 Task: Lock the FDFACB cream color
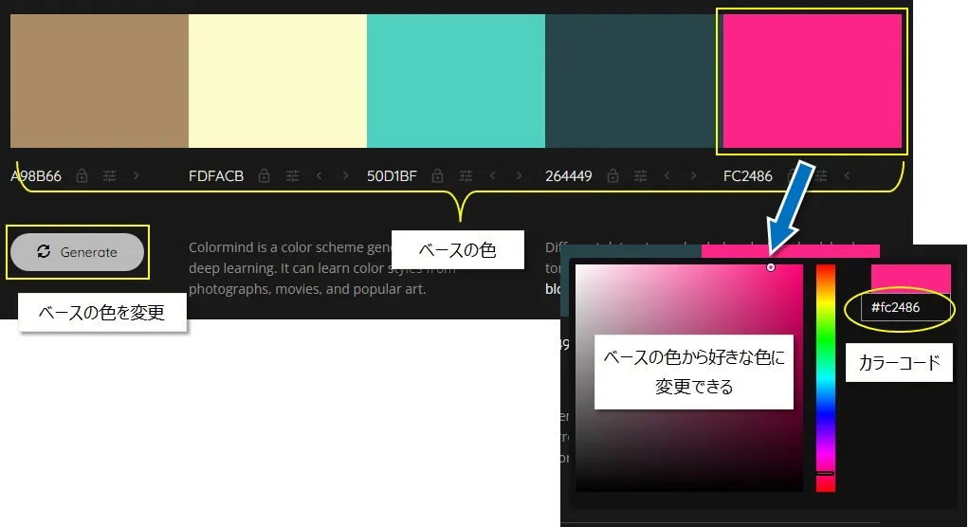pos(264,175)
